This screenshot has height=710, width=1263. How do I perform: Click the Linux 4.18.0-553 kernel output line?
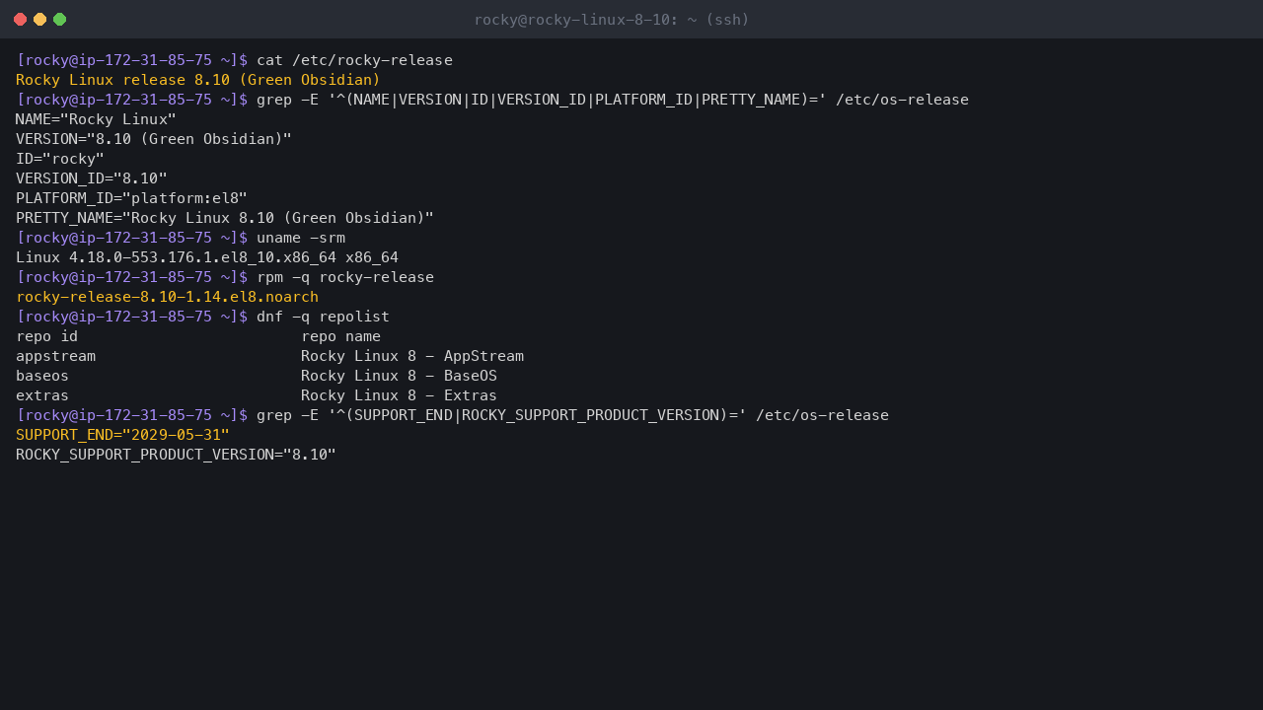[x=207, y=257]
